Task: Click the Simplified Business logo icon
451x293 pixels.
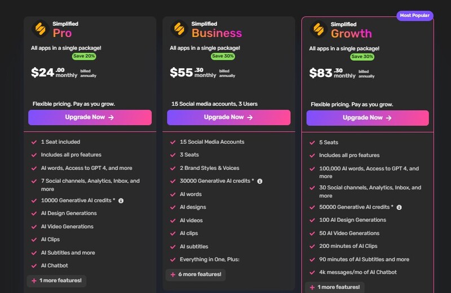Action: click(179, 29)
